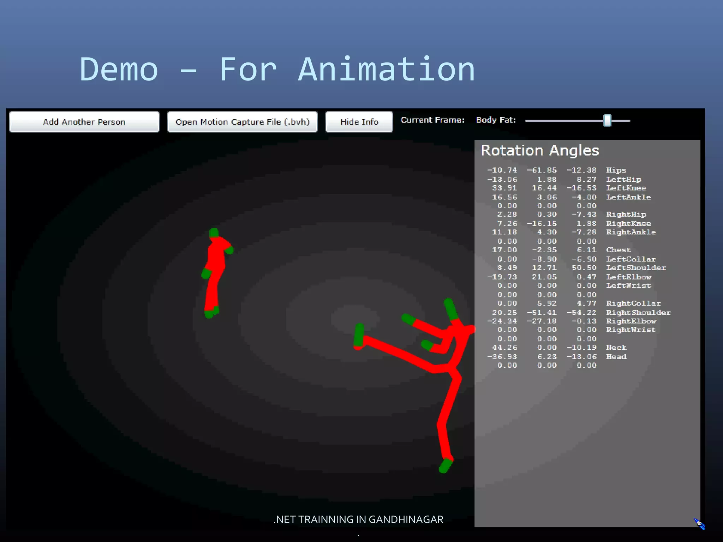723x542 pixels.
Task: Click the -36.93 value in Head row
Action: (502, 357)
